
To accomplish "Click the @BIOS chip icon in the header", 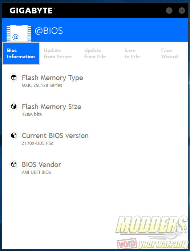I will pyautogui.click(x=19, y=33).
